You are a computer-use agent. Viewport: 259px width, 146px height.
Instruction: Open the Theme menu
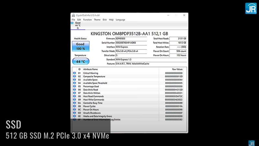tap(97, 20)
